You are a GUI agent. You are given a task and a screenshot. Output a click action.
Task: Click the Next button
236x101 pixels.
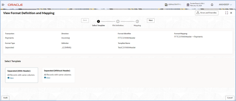[151, 20]
